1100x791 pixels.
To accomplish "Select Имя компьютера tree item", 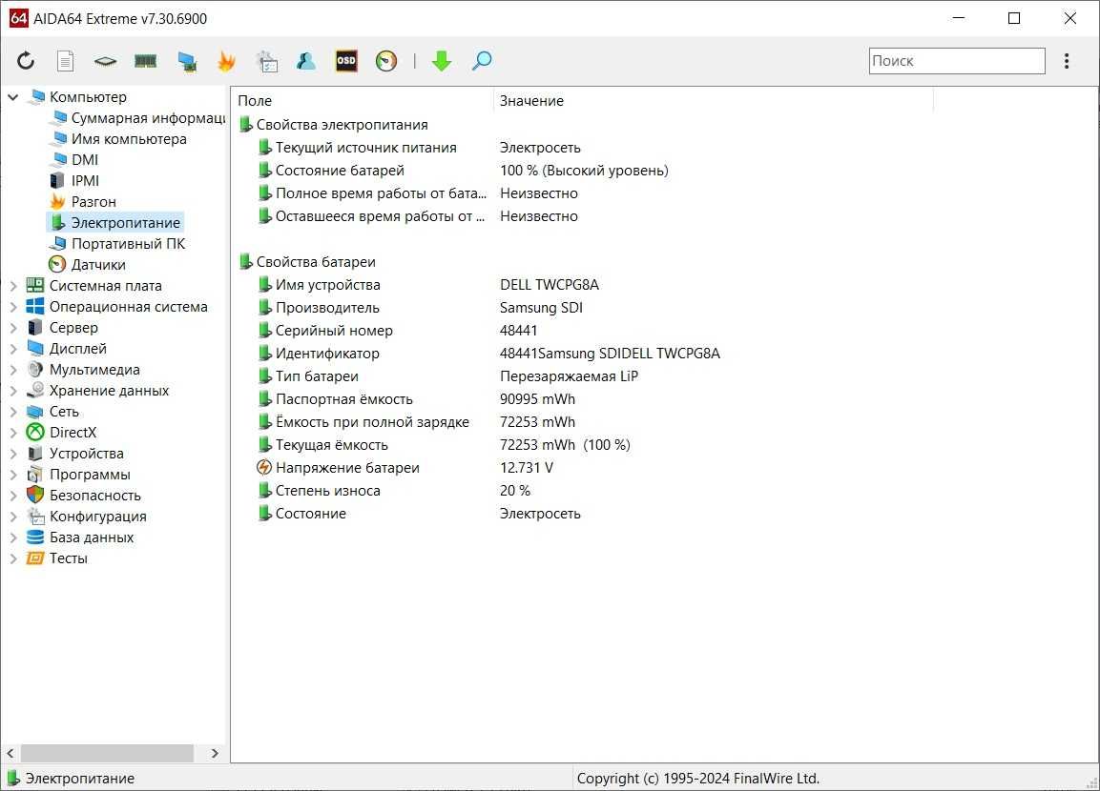I will 119,139.
